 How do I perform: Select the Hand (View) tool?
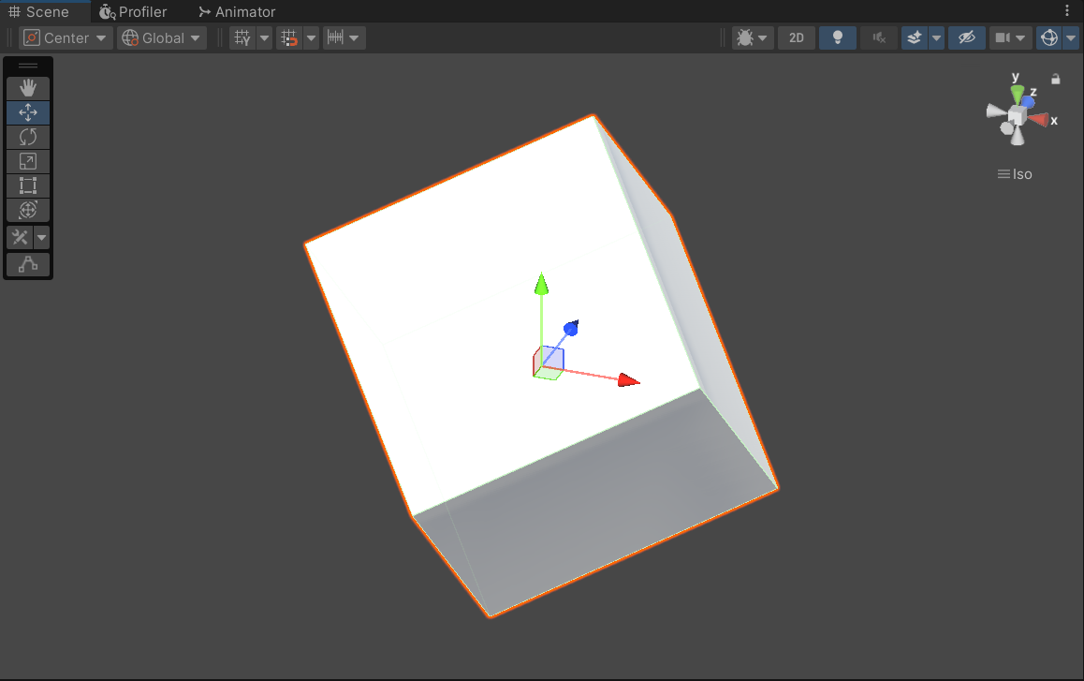pos(28,88)
